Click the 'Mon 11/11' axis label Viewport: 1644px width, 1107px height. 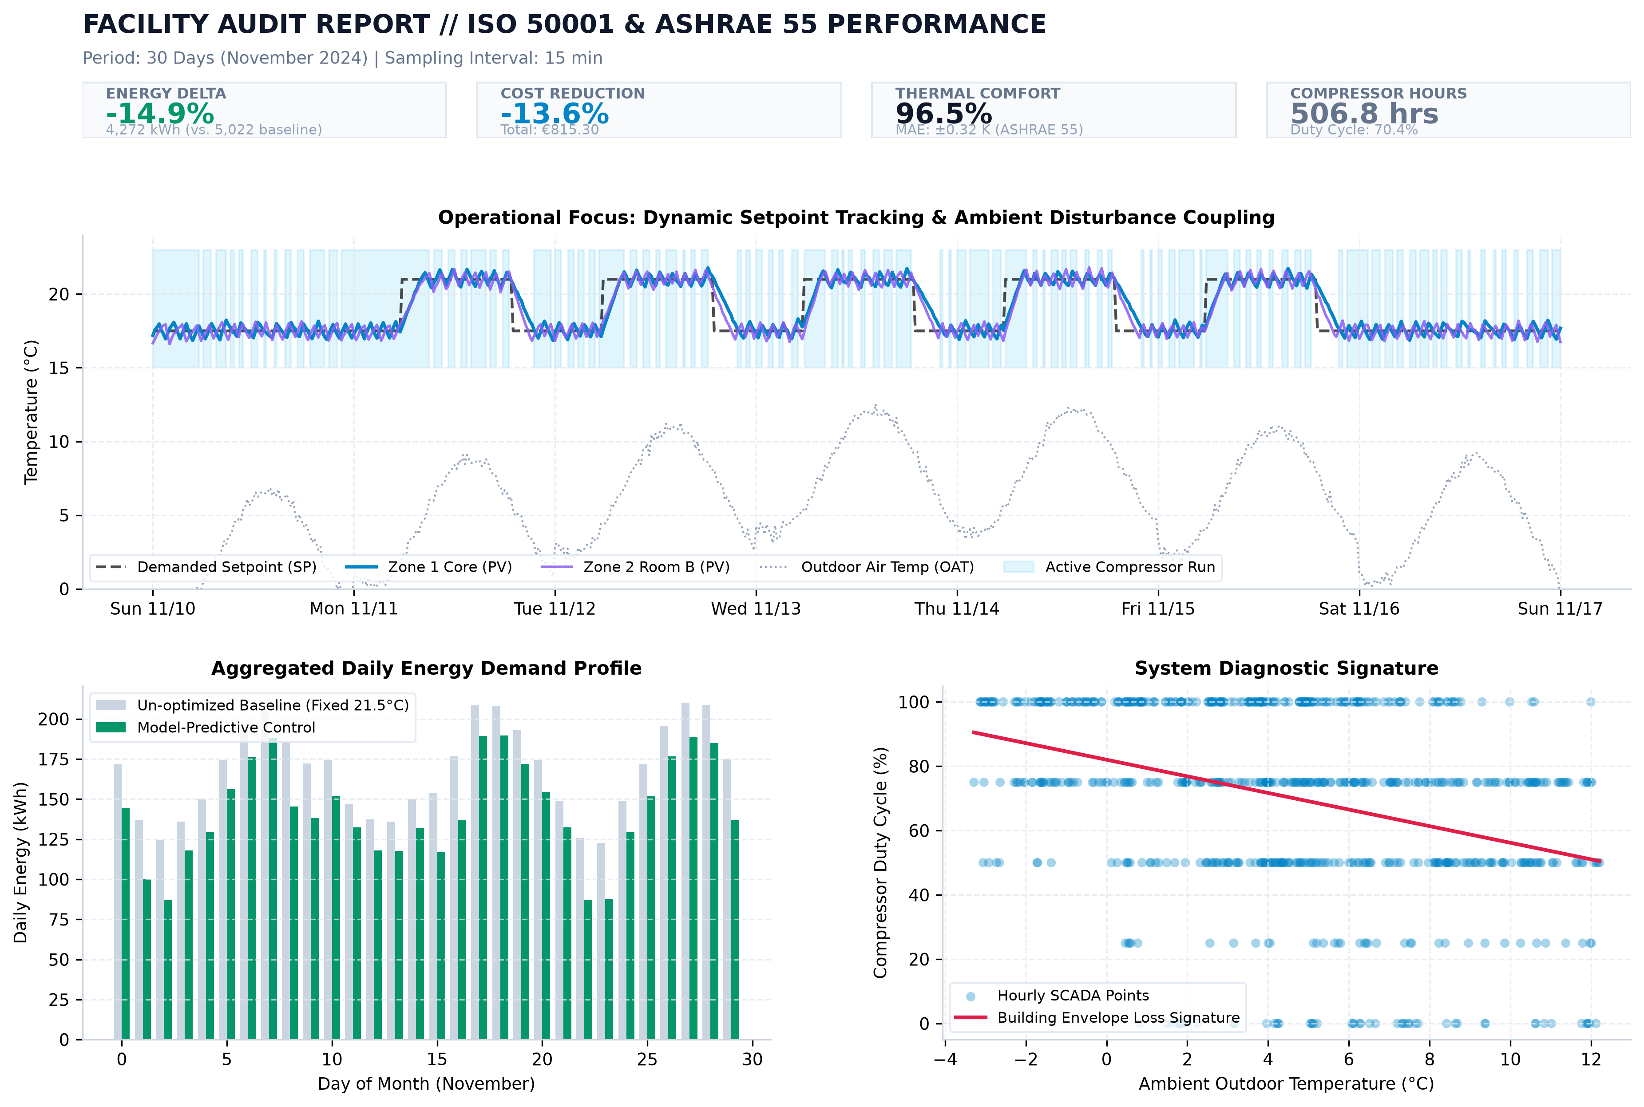pyautogui.click(x=354, y=609)
